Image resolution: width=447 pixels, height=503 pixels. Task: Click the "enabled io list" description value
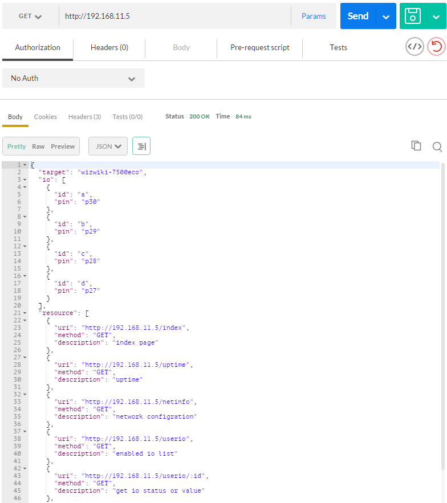[x=145, y=453]
